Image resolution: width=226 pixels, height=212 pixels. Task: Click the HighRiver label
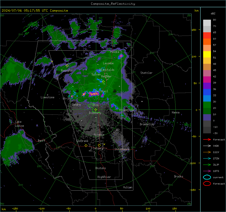[x=104, y=177]
